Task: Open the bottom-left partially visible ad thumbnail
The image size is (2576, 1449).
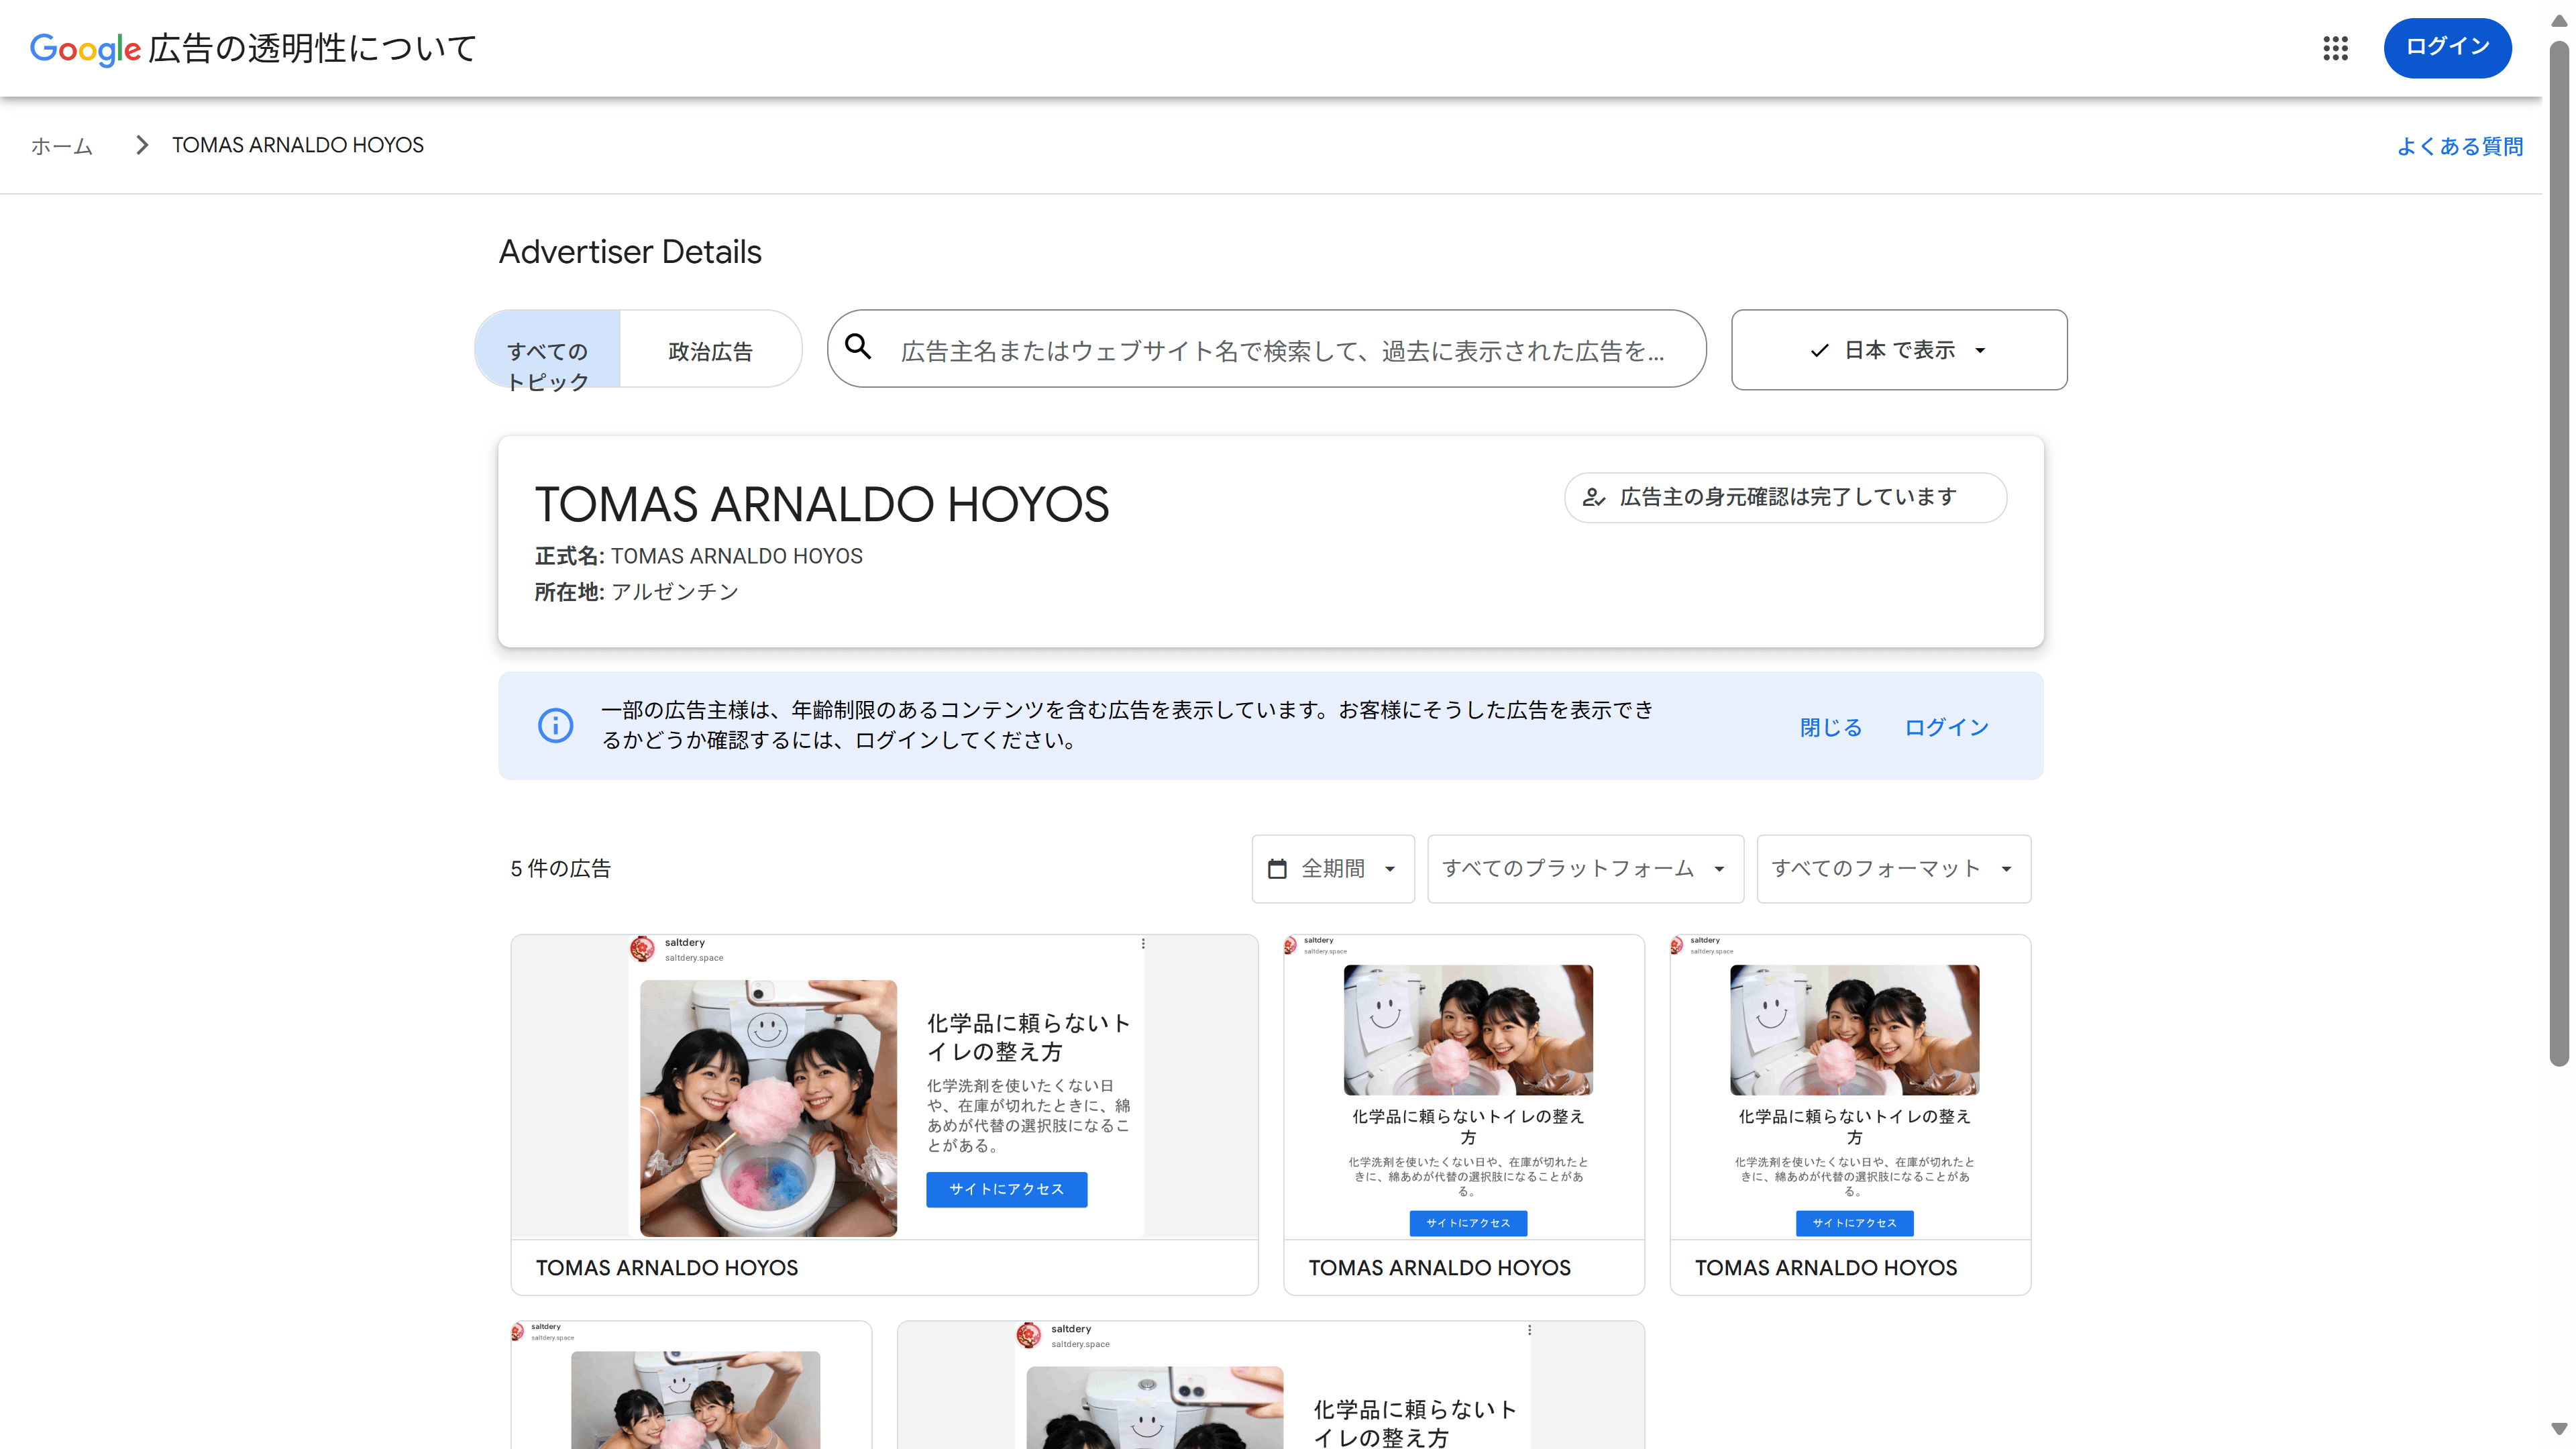Action: click(x=695, y=1400)
